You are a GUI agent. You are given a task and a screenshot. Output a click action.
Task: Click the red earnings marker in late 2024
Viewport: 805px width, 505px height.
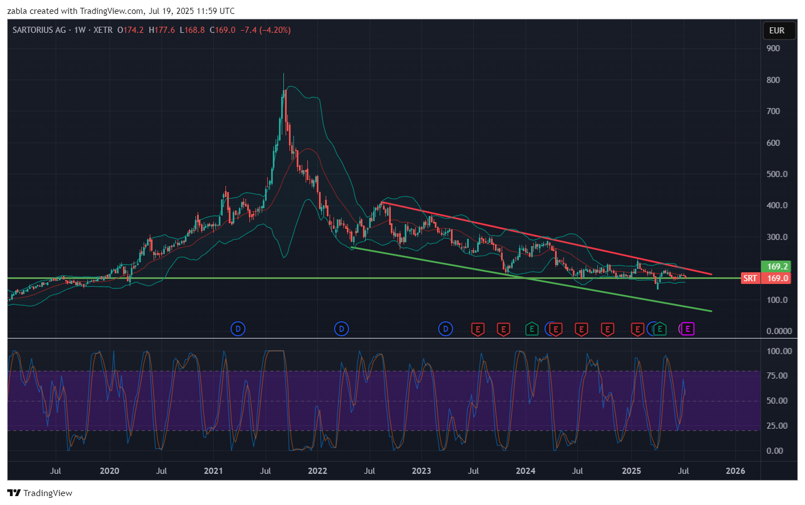click(607, 330)
